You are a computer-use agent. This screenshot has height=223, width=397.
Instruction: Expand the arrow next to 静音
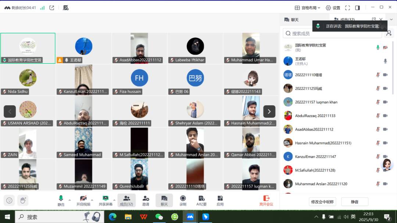click(x=69, y=200)
